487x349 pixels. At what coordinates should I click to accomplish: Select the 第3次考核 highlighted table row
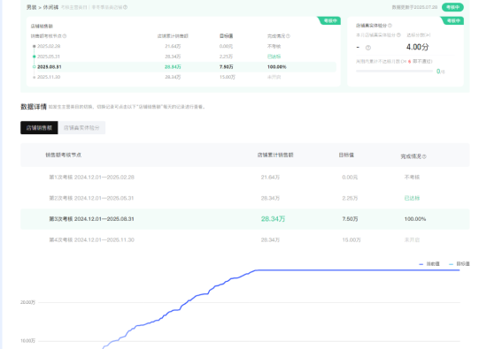coord(244,219)
